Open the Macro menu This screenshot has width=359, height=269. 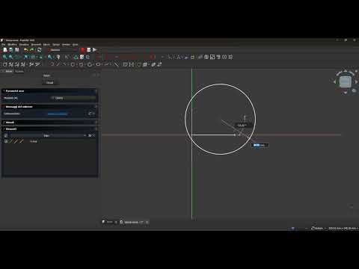(x=47, y=45)
